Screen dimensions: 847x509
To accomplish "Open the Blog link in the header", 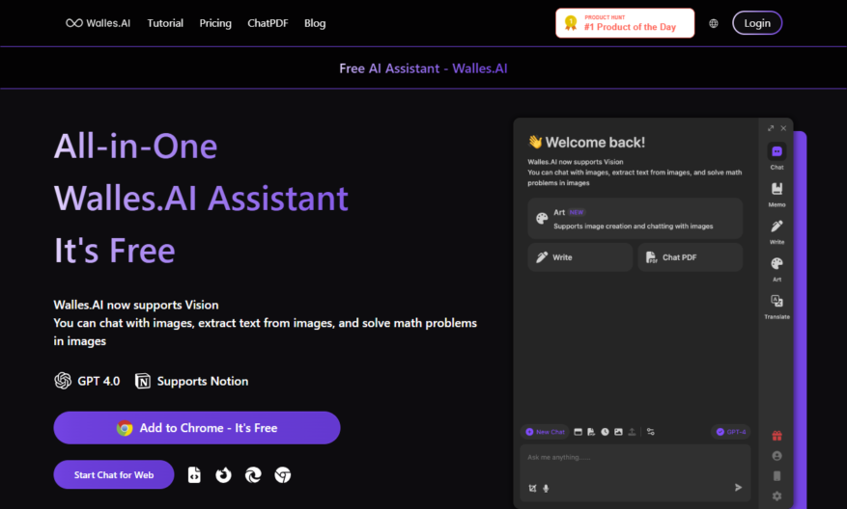I will click(x=315, y=23).
